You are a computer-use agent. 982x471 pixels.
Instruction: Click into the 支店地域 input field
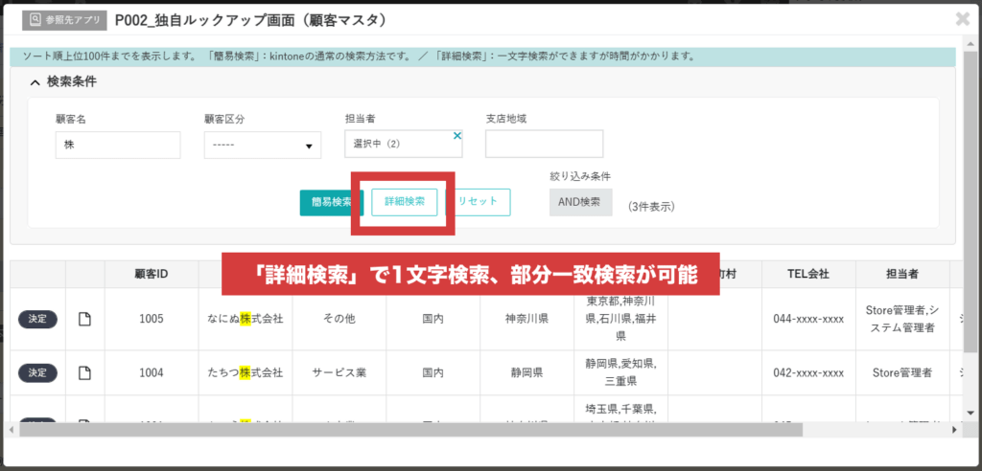[x=544, y=144]
